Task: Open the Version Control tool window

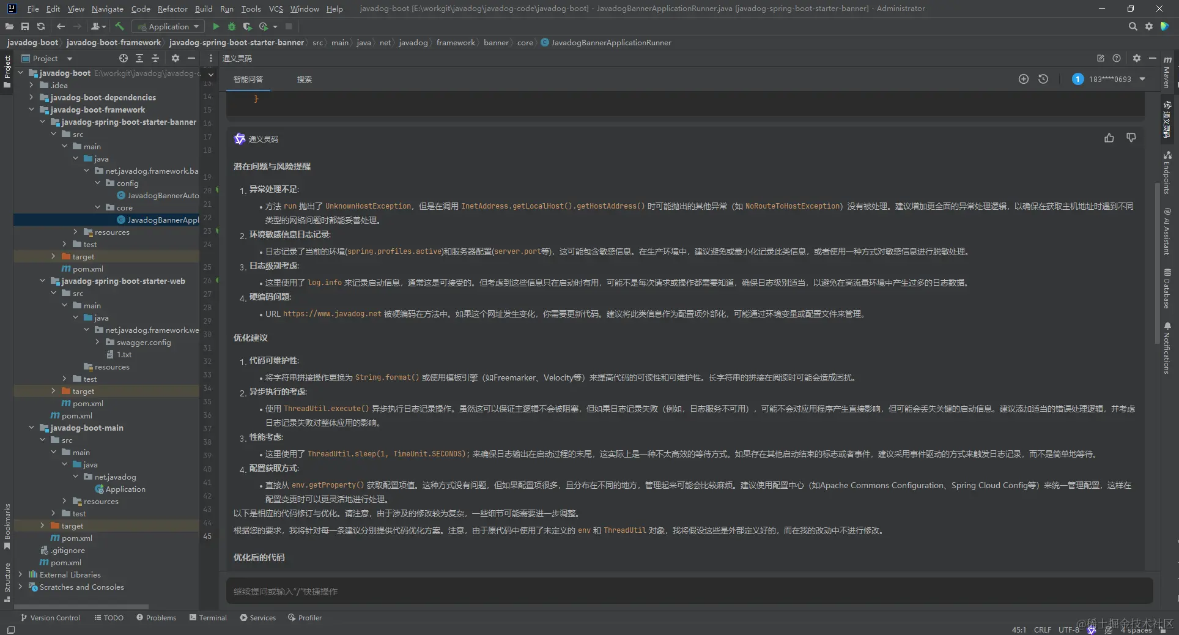Action: (x=50, y=617)
